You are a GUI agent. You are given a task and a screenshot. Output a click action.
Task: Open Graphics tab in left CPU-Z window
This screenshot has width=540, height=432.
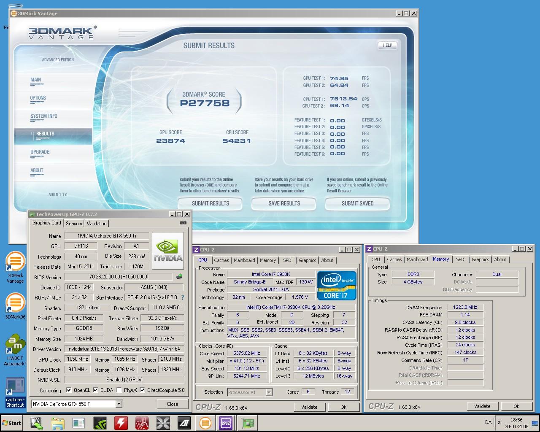click(x=307, y=260)
